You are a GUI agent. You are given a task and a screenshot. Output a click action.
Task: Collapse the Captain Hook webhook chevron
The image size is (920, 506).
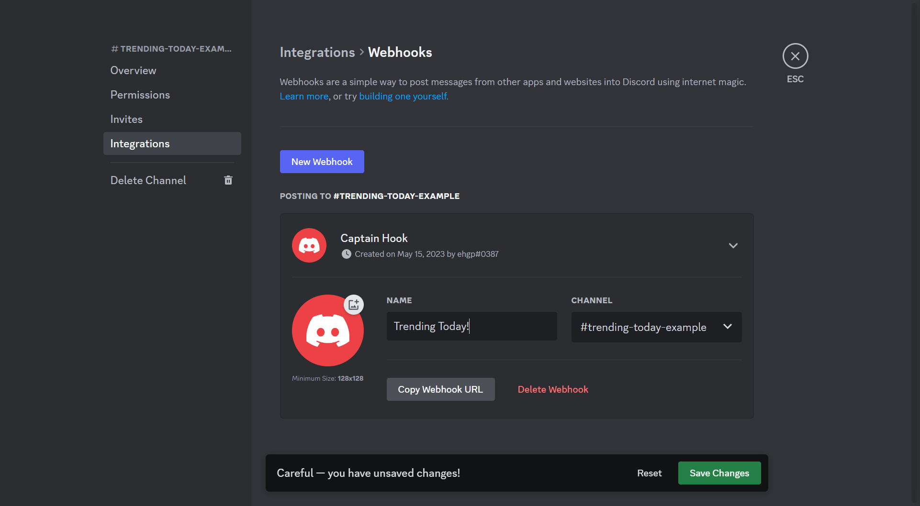[x=733, y=245]
